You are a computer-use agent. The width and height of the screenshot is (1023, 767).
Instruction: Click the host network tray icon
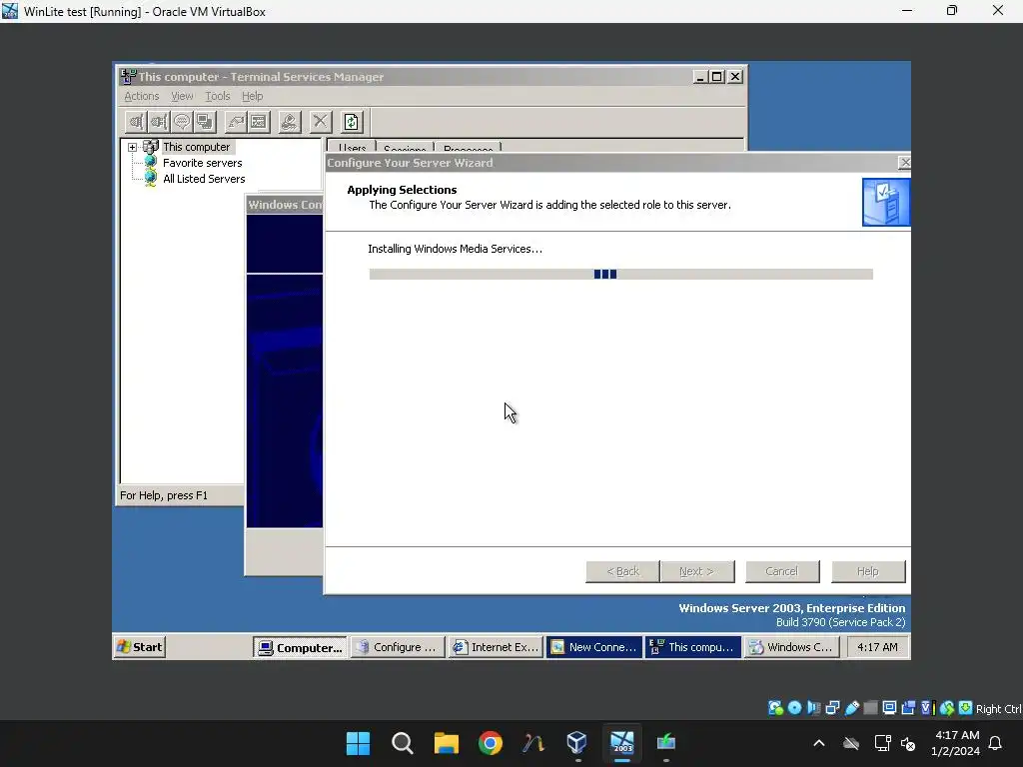coord(883,743)
